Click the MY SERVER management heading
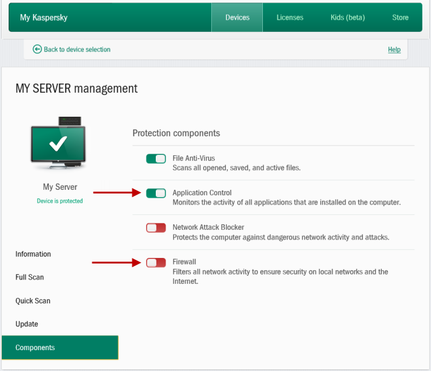The height and width of the screenshot is (371, 431). click(x=76, y=88)
